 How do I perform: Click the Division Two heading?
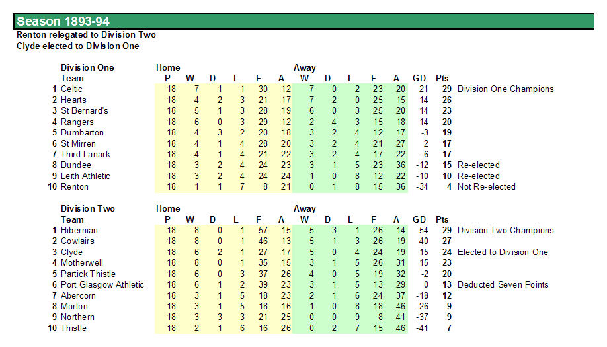click(x=88, y=208)
